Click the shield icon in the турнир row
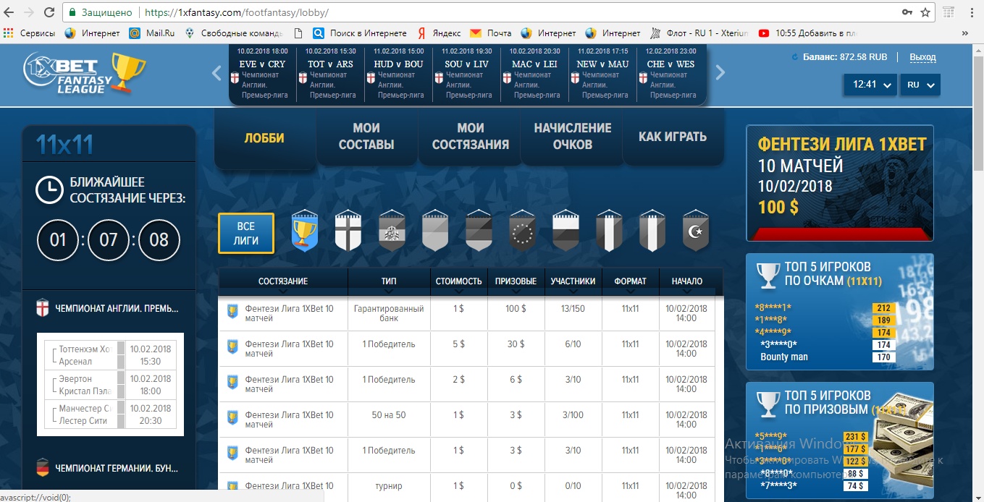This screenshot has height=502, width=984. [x=232, y=488]
